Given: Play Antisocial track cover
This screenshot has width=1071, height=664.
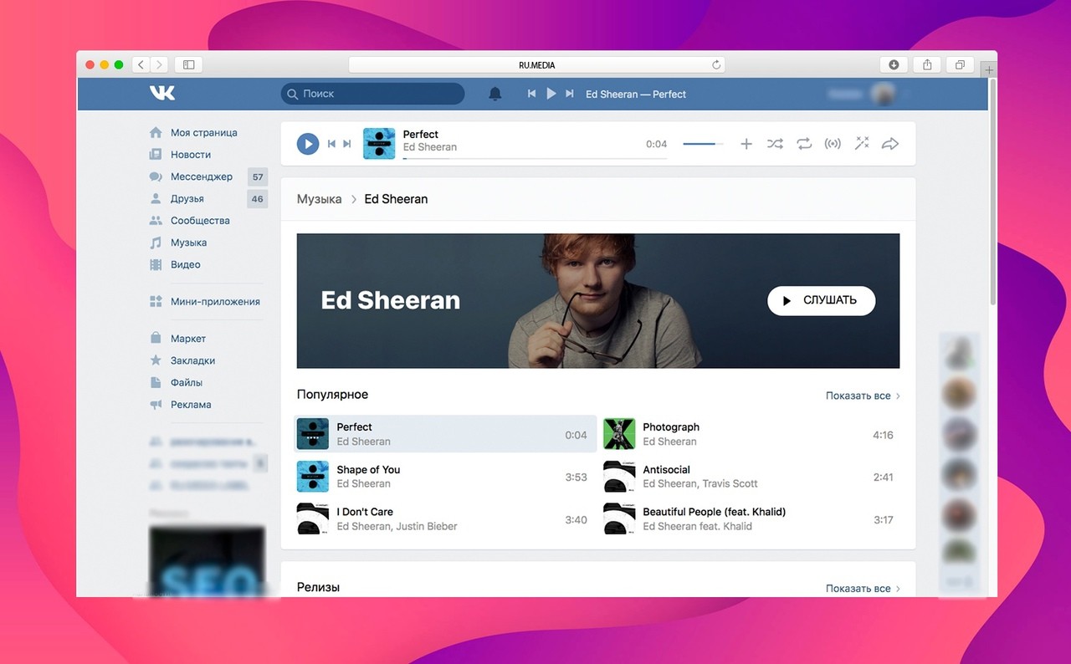Looking at the screenshot, I should (619, 477).
